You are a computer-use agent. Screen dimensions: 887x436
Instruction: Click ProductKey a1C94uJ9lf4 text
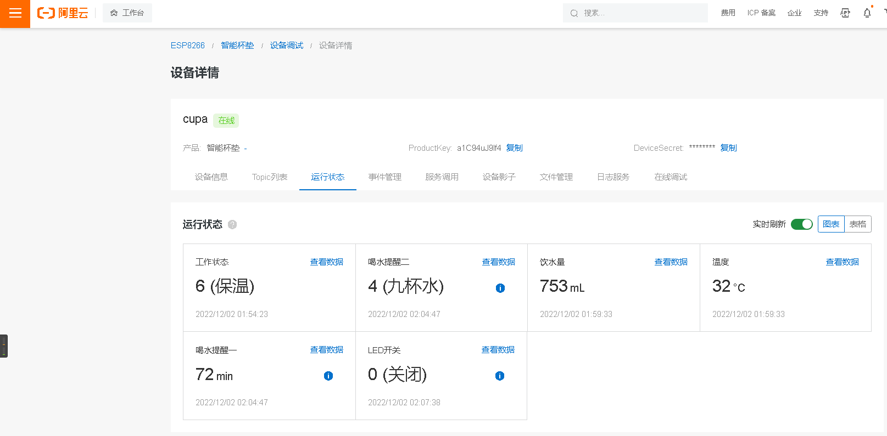coord(479,148)
